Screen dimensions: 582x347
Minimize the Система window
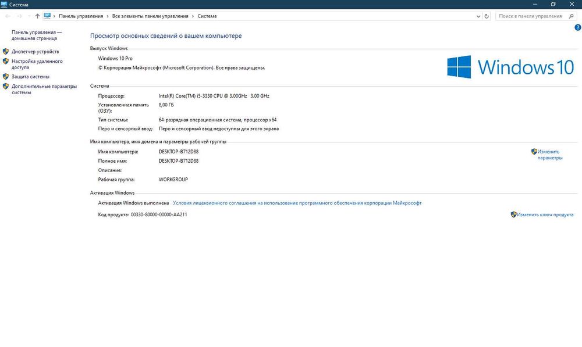click(535, 5)
